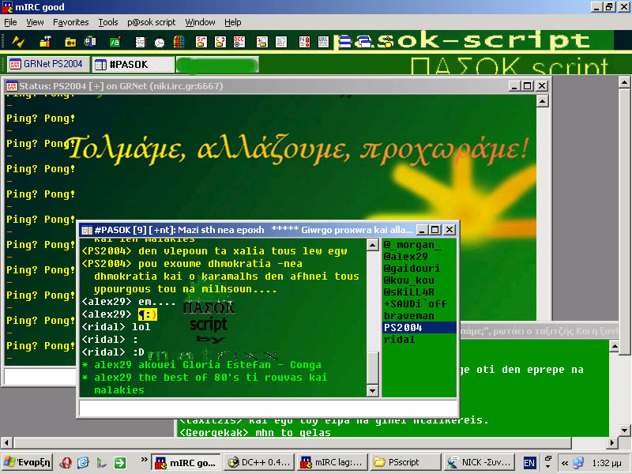Open the log files icon
632x474 pixels.
[x=281, y=42]
